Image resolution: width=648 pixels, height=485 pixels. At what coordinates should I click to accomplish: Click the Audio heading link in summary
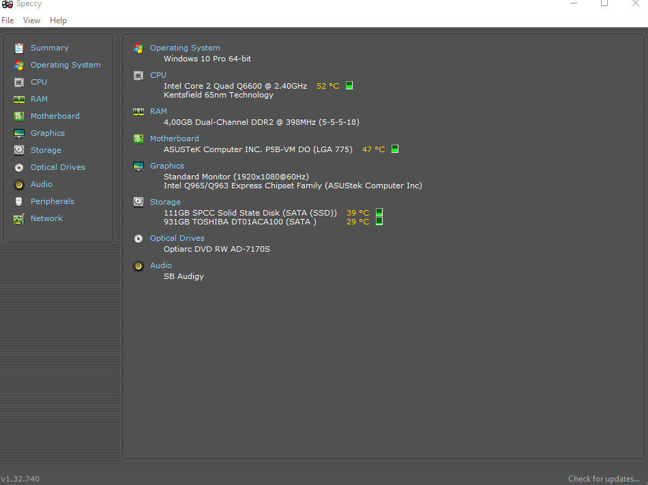[x=161, y=265]
